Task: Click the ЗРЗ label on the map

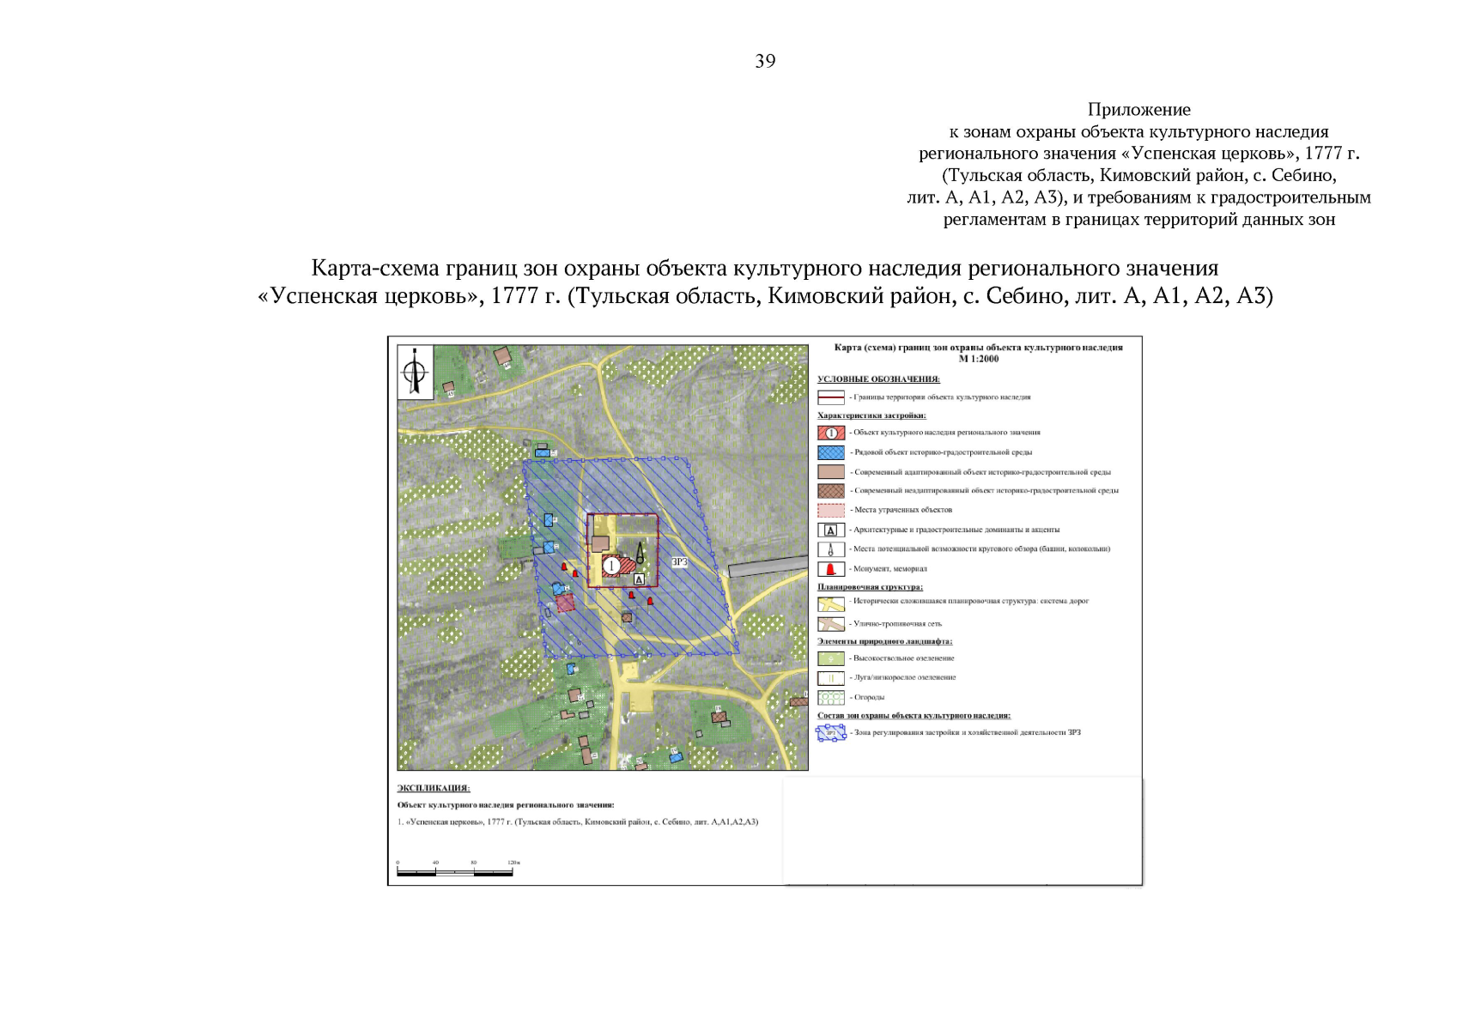Action: [x=679, y=562]
